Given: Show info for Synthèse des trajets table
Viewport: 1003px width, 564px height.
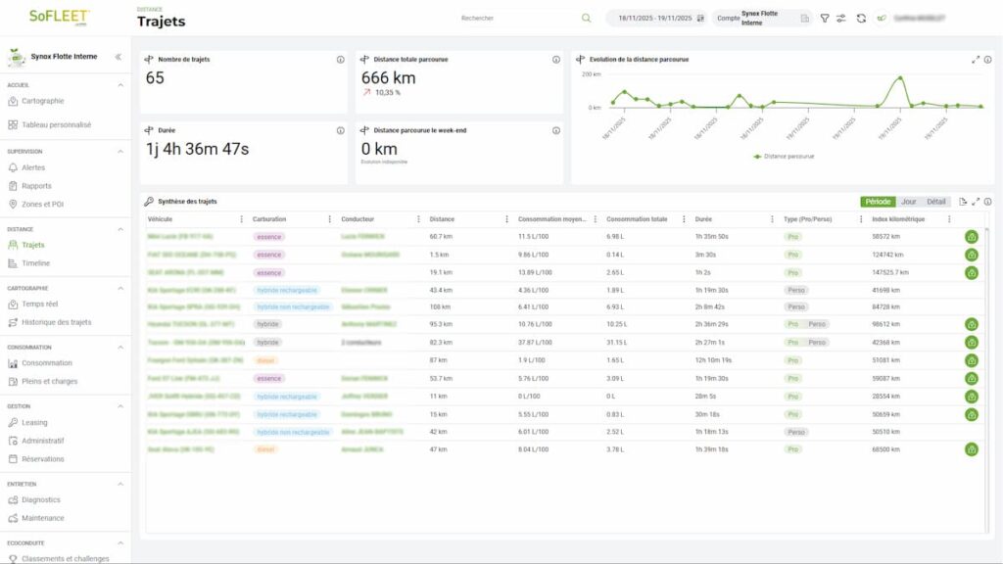Looking at the screenshot, I should tap(987, 202).
